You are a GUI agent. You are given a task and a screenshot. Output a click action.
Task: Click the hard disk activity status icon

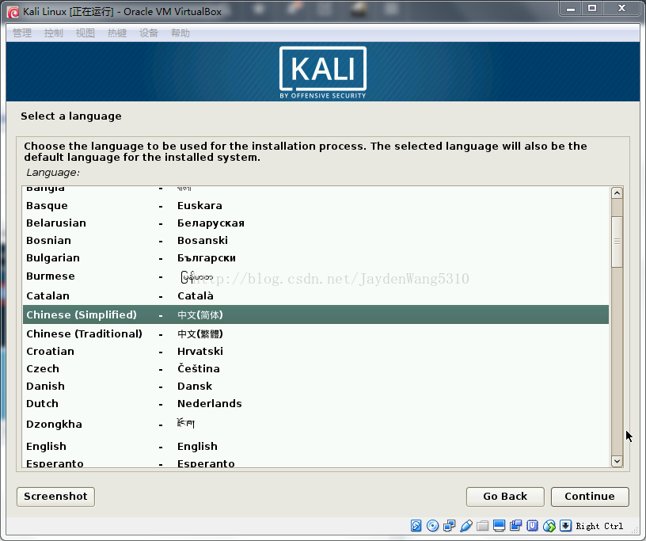tap(416, 526)
